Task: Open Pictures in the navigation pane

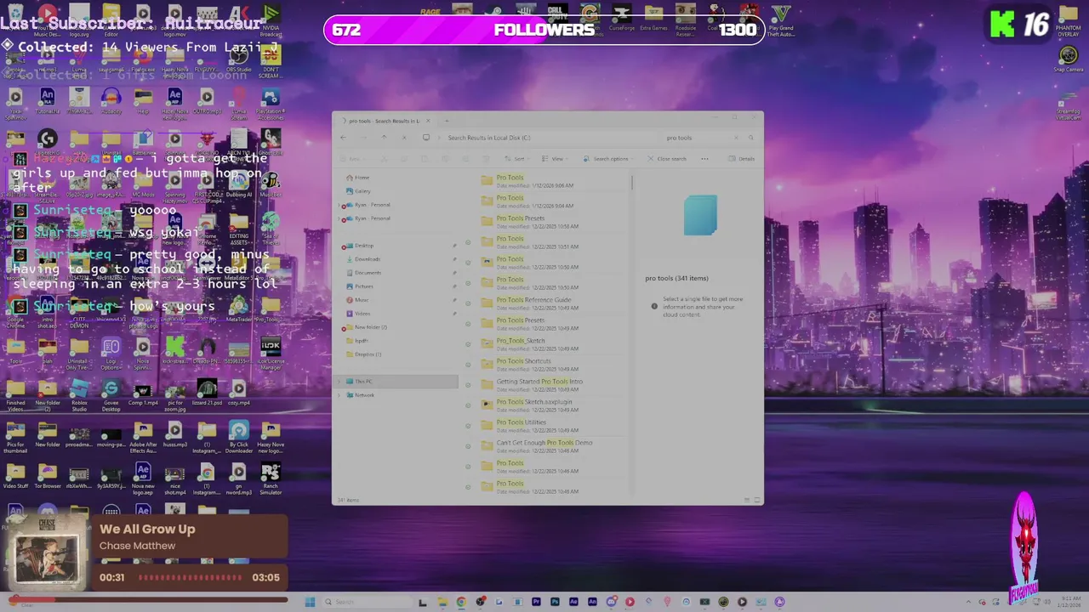Action: click(x=360, y=286)
